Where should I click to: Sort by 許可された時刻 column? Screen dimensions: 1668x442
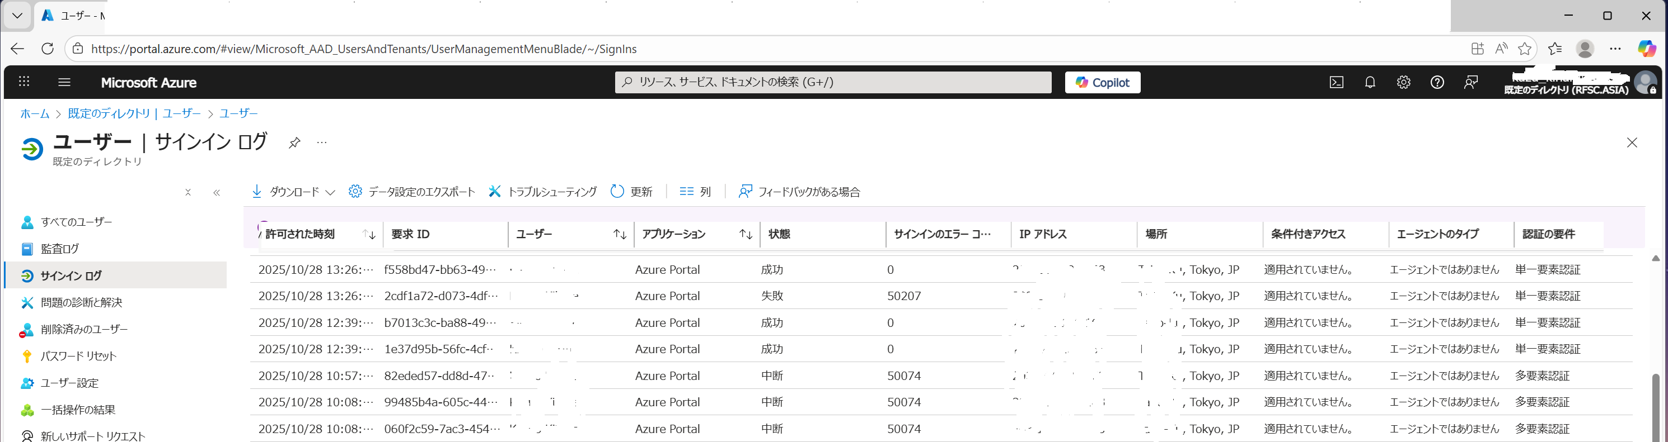click(x=369, y=235)
